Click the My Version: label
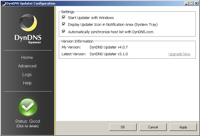Viewport: 200px width, 136px height. click(x=71, y=47)
